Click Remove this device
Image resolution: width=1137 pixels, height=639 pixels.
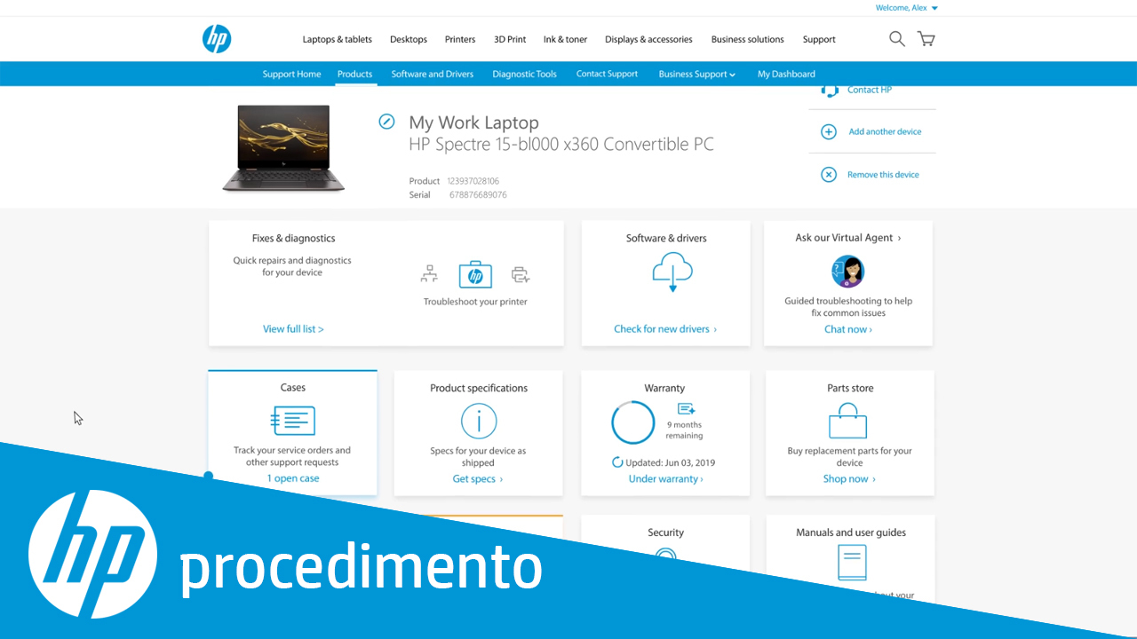pos(882,175)
